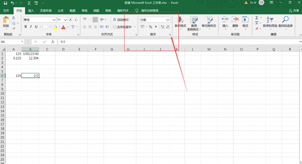Pick the red font color swatch
This screenshot has height=164, width=302.
tap(63, 27)
